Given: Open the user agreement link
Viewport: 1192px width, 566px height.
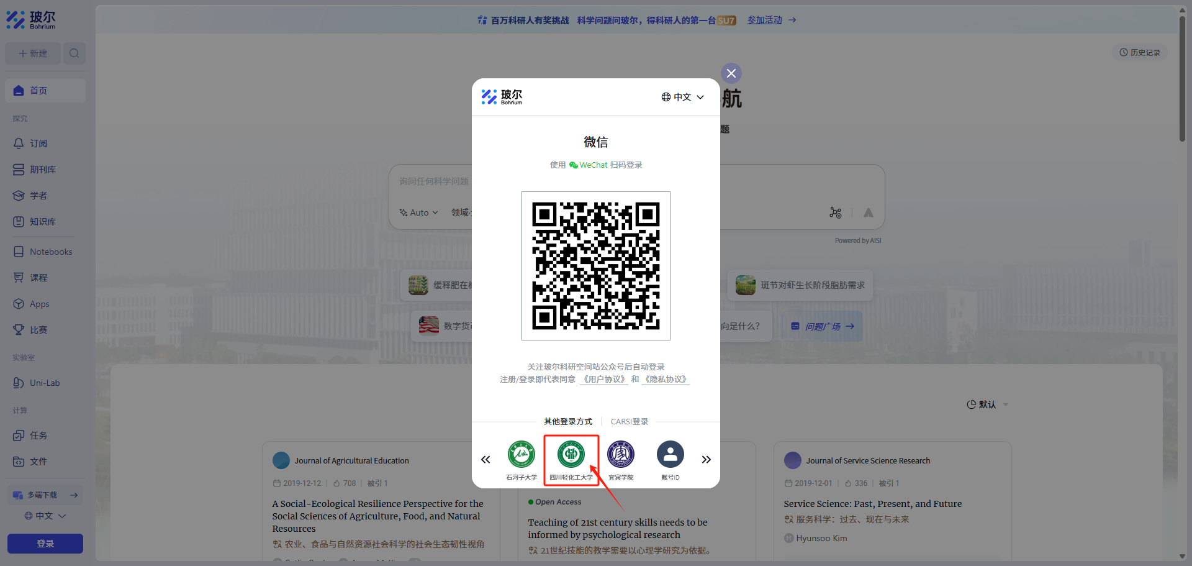Looking at the screenshot, I should [604, 380].
